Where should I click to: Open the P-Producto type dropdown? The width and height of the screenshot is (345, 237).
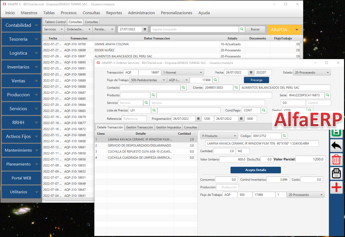[x=219, y=136]
